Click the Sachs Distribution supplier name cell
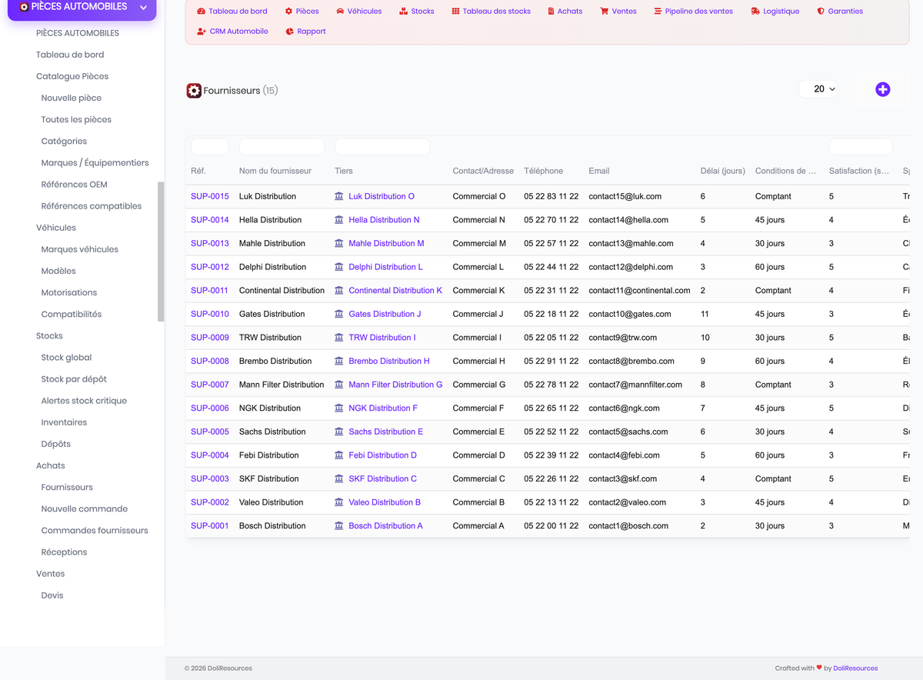 click(272, 432)
